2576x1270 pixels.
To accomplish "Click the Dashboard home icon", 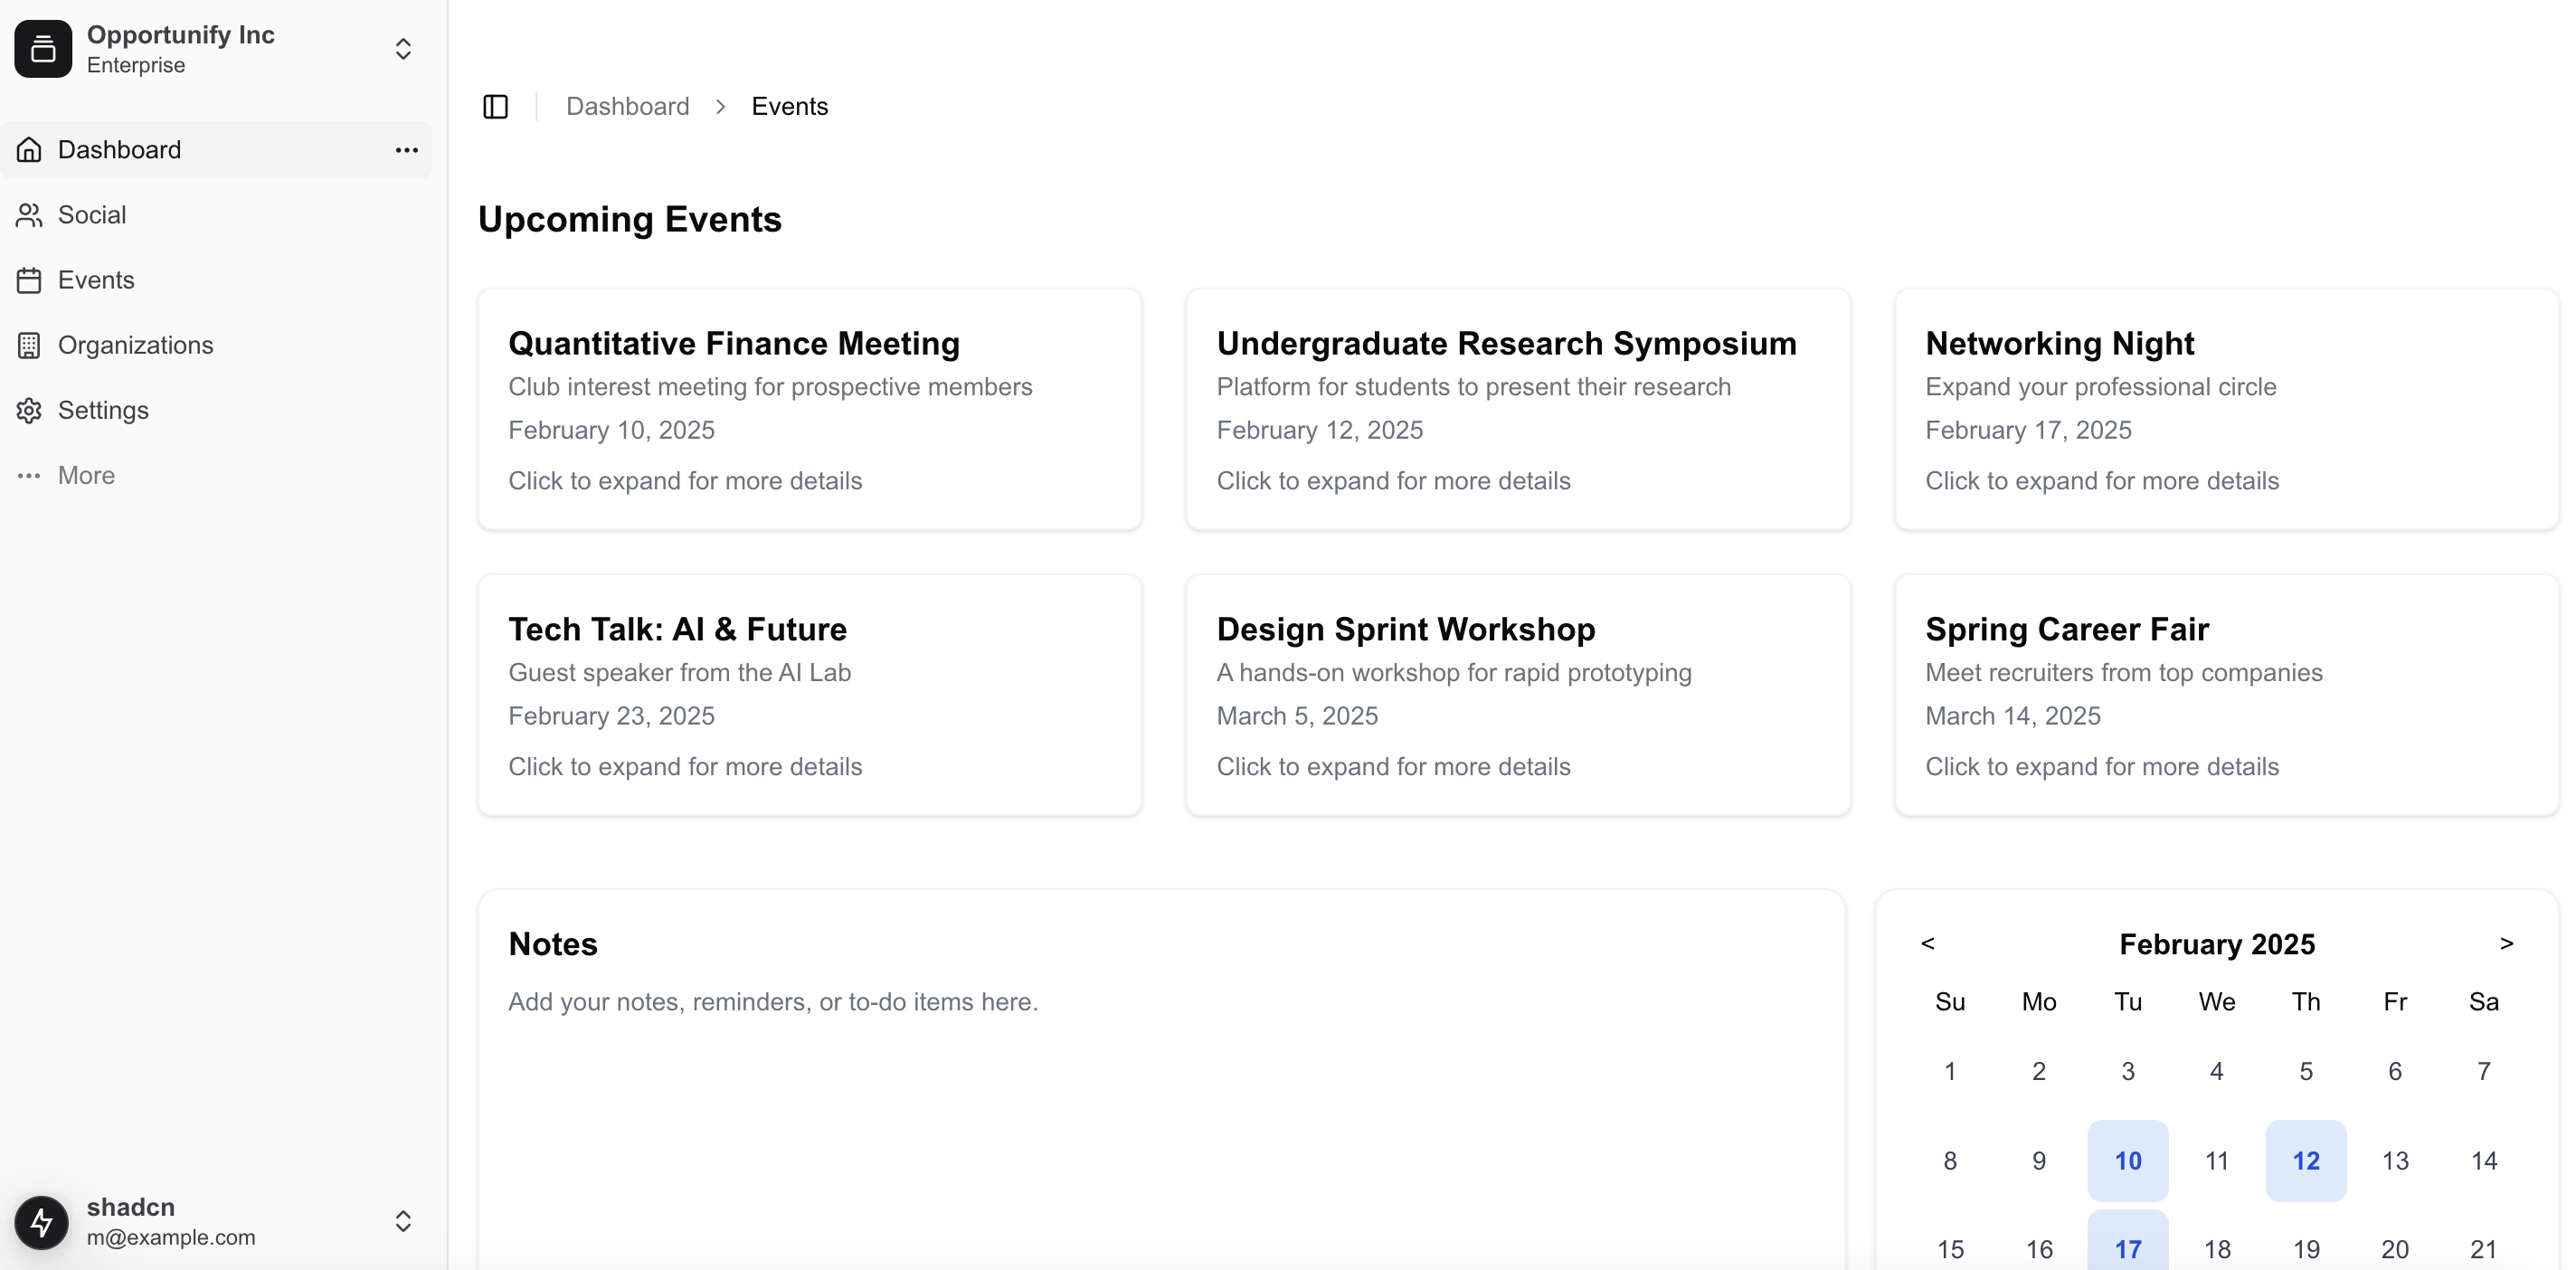I will pyautogui.click(x=29, y=150).
